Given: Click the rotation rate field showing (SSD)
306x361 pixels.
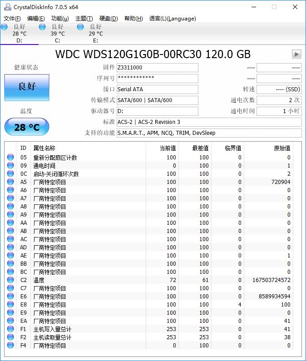Looking at the screenshot, I should point(279,89).
